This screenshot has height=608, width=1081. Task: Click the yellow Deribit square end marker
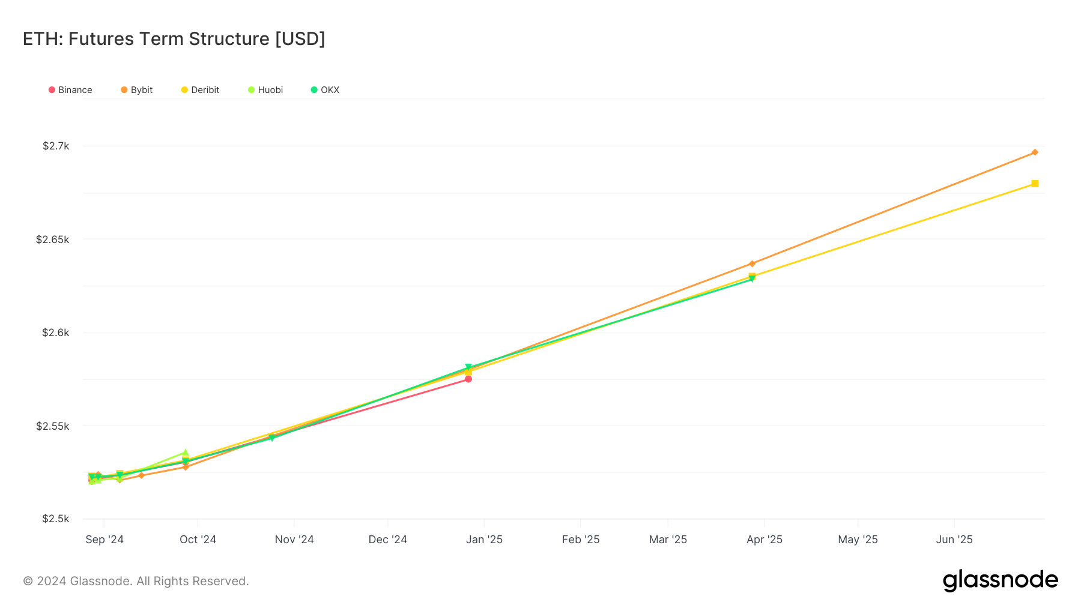click(x=1034, y=184)
